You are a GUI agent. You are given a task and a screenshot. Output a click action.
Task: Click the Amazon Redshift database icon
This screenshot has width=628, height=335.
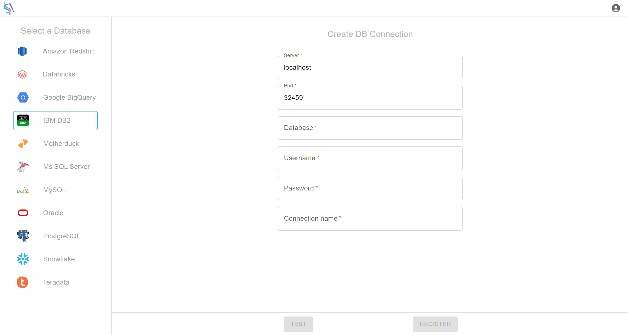[22, 51]
